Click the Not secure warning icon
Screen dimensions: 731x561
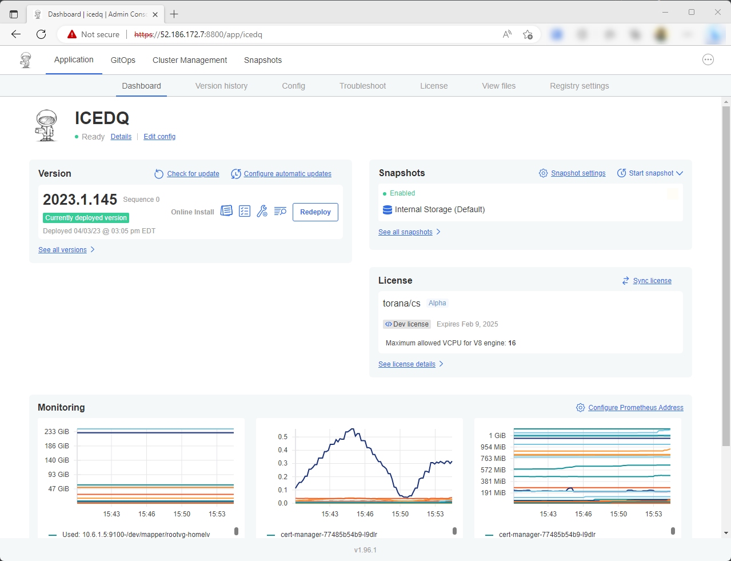pos(72,34)
